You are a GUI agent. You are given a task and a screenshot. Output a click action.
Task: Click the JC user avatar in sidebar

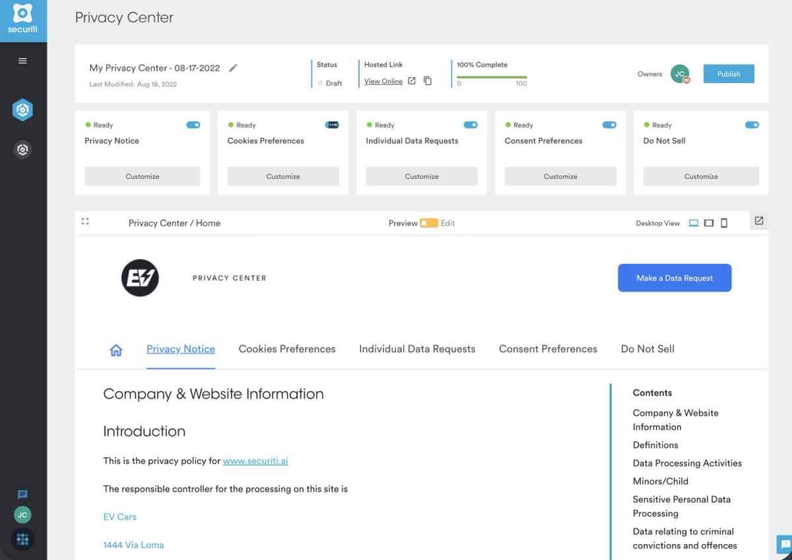[x=22, y=515]
